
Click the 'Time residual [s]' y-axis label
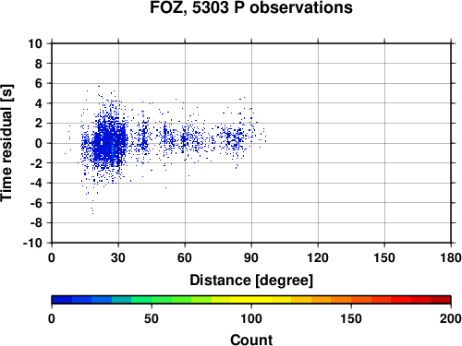click(6, 143)
